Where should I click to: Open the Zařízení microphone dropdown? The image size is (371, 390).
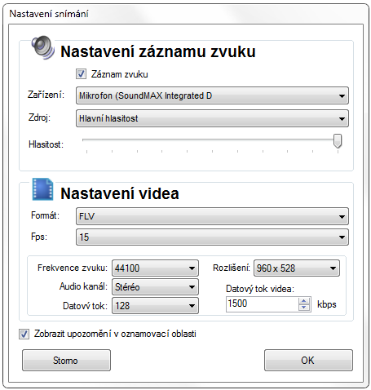(x=212, y=95)
